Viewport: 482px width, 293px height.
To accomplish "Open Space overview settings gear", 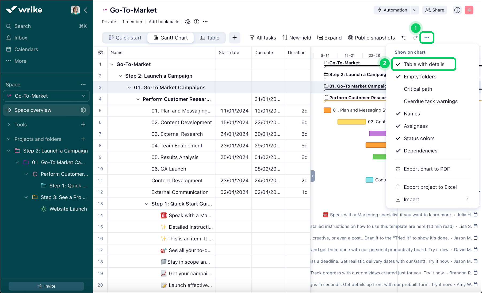I will [83, 110].
